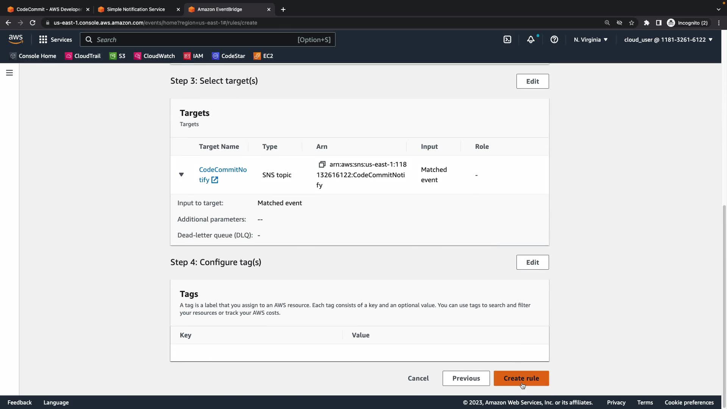727x409 pixels.
Task: Open AWS CloudShell icon
Action: [x=507, y=39]
